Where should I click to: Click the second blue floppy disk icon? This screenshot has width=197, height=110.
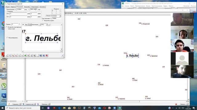pos(44,55)
